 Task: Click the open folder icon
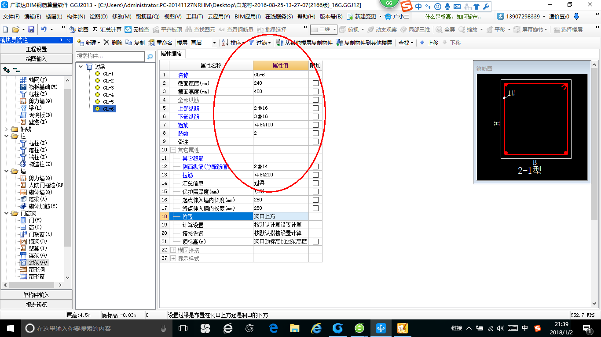[x=15, y=29]
